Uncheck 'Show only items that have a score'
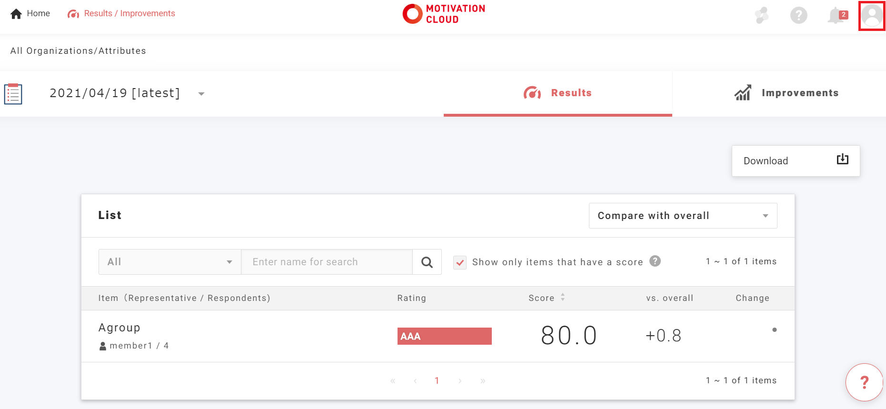 [x=460, y=262]
